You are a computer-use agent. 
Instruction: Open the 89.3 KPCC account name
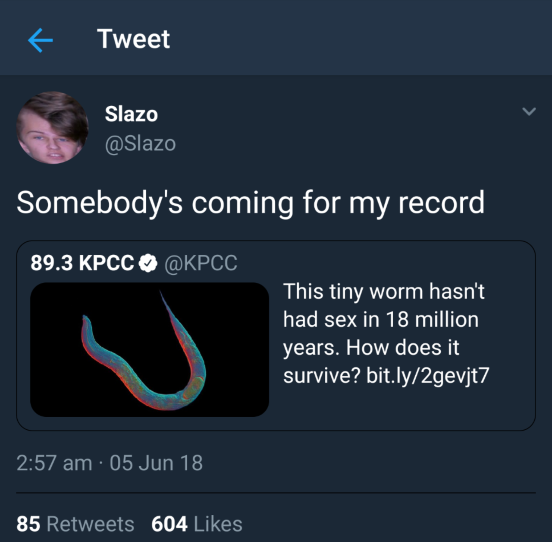point(82,263)
